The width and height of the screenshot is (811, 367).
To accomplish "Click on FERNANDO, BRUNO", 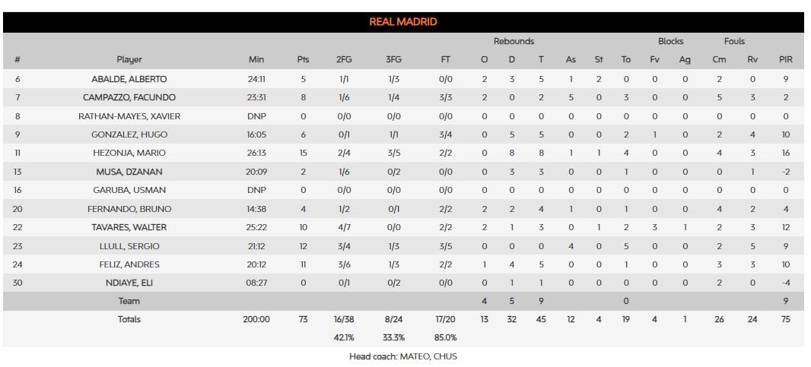I will point(129,209).
